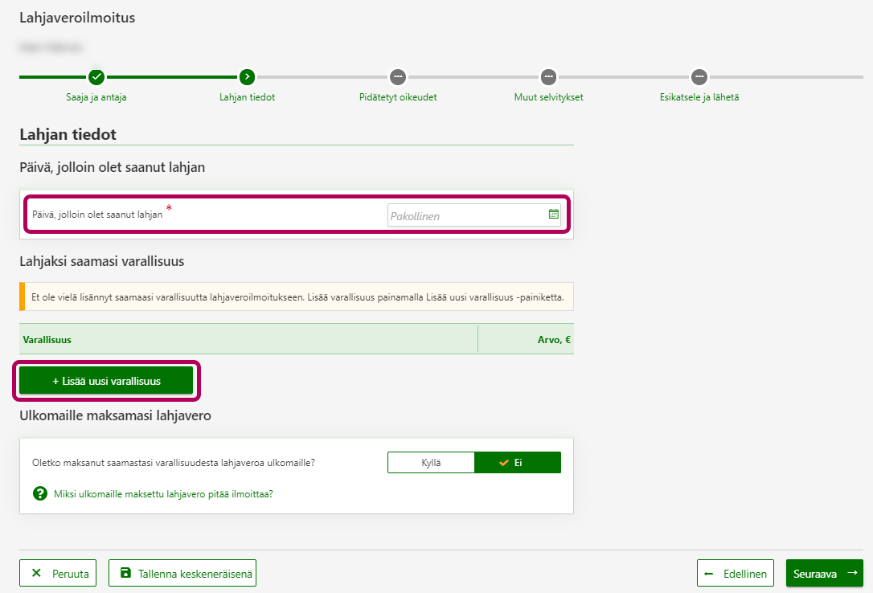Select Kyllä for foreign gift tax
Viewport: 873px width, 593px height.
tap(431, 463)
